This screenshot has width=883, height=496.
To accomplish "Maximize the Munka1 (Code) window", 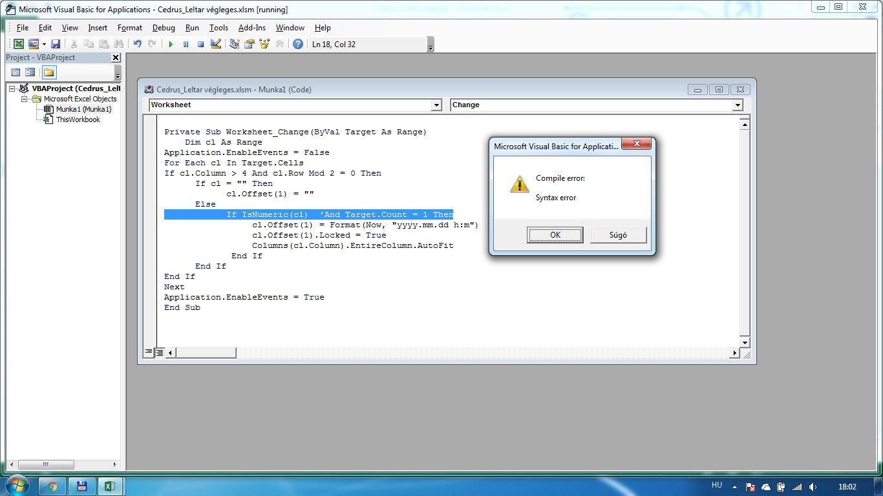I will pos(719,90).
